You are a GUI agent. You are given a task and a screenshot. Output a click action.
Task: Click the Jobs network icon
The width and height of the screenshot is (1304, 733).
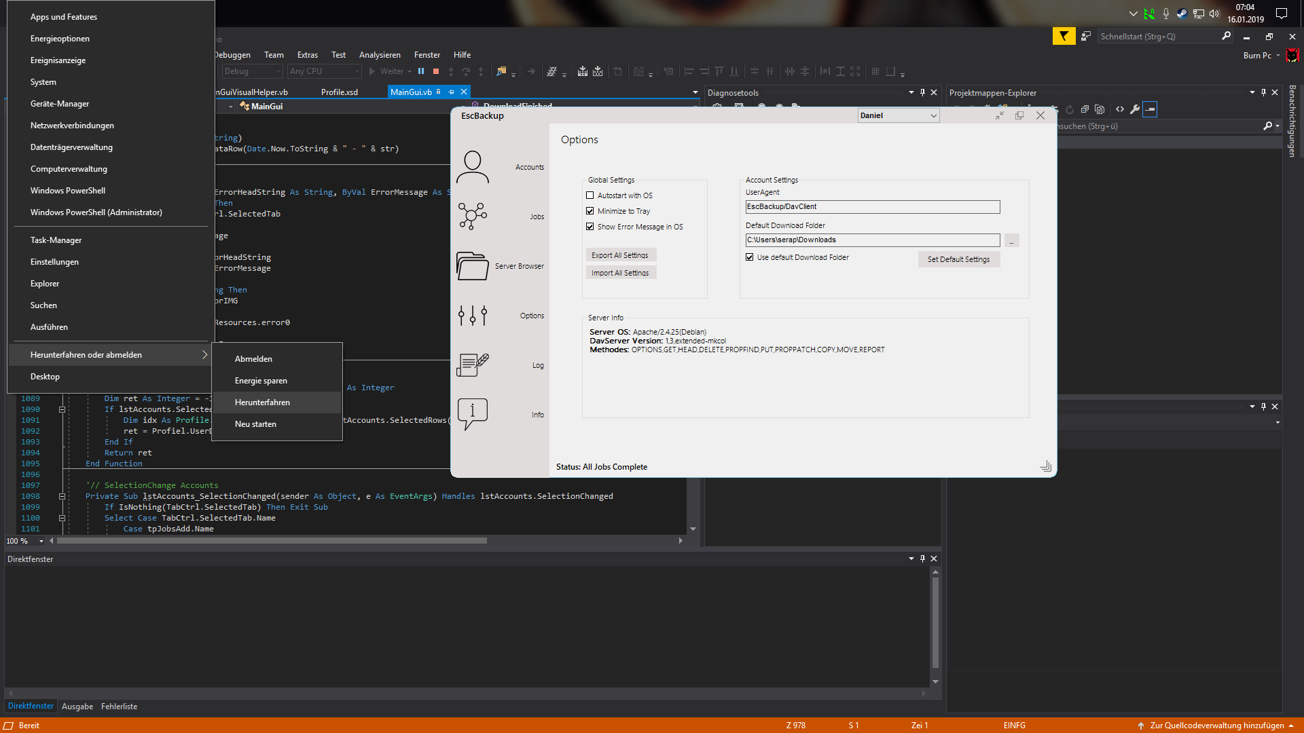[472, 217]
